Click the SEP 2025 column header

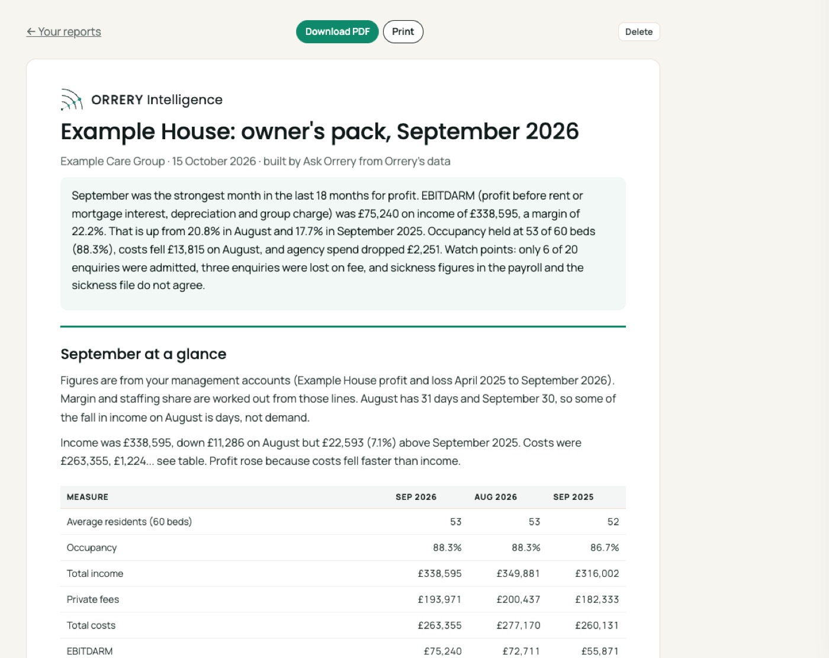(573, 497)
